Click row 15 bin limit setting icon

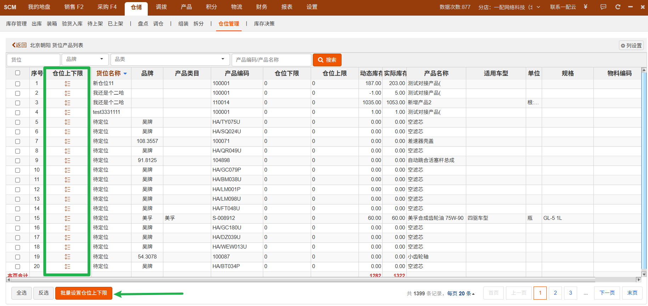[67, 218]
